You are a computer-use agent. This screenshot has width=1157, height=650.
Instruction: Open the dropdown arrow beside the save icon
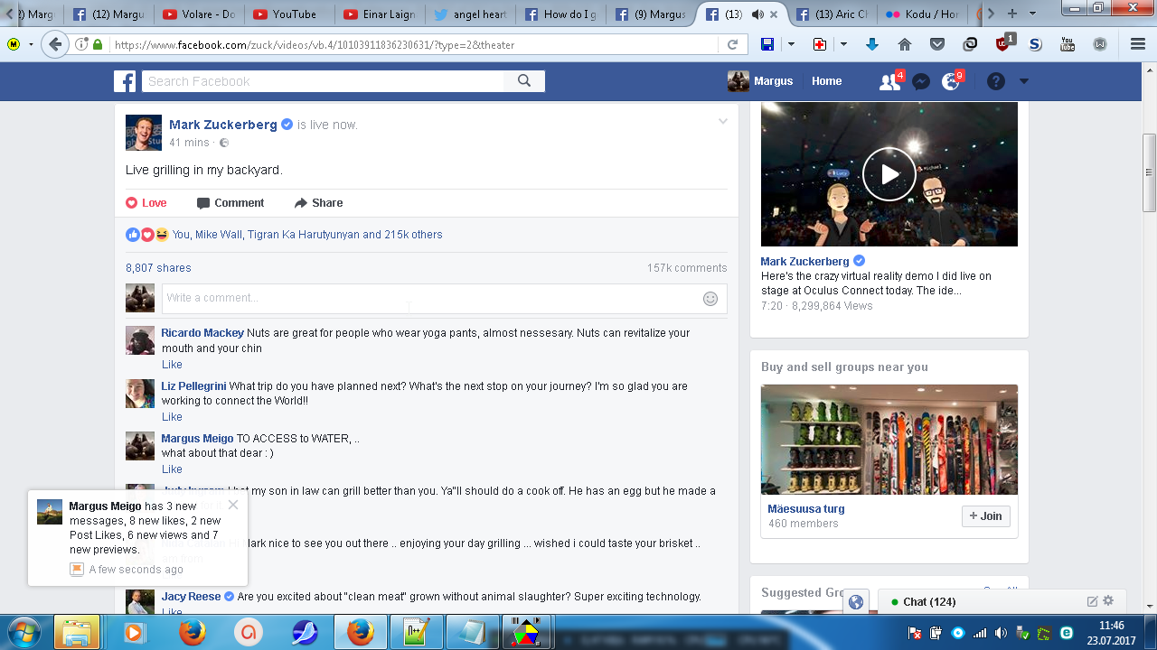[x=791, y=44]
